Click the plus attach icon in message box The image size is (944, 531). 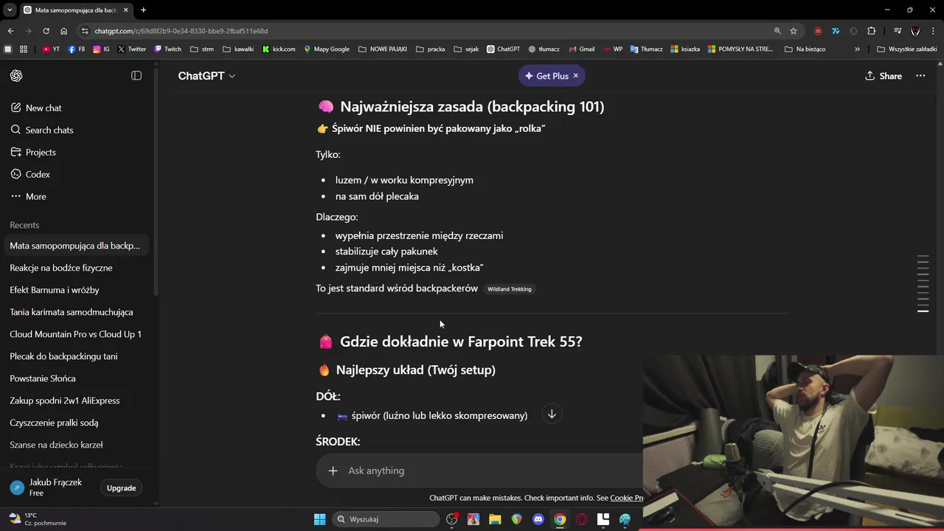point(333,471)
